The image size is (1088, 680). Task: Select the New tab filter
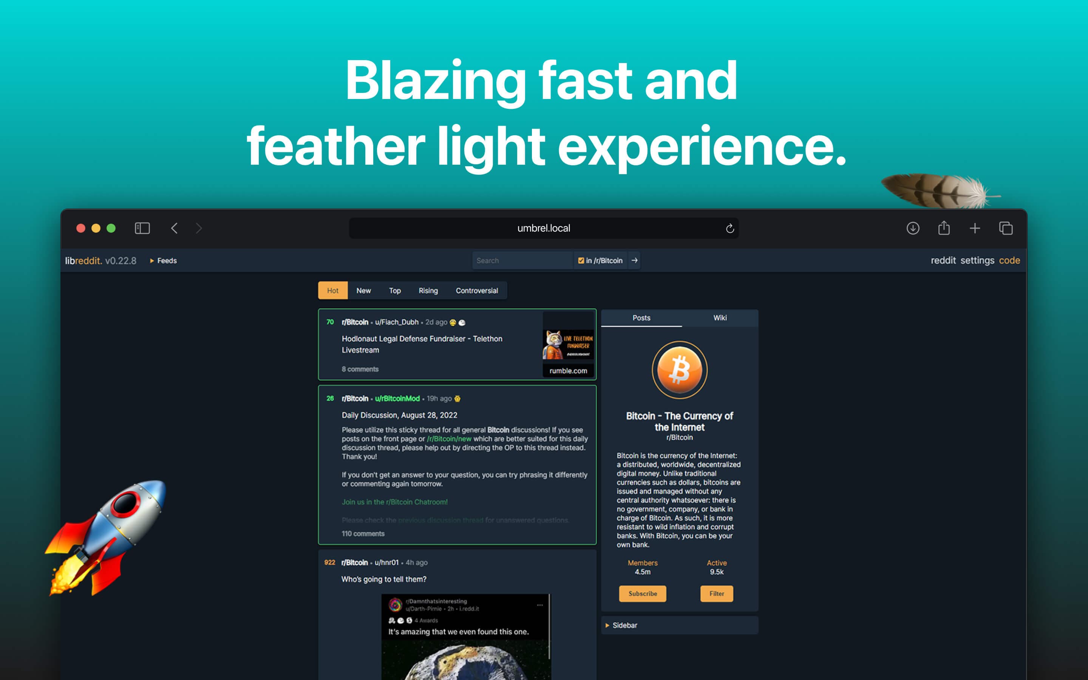(x=363, y=291)
